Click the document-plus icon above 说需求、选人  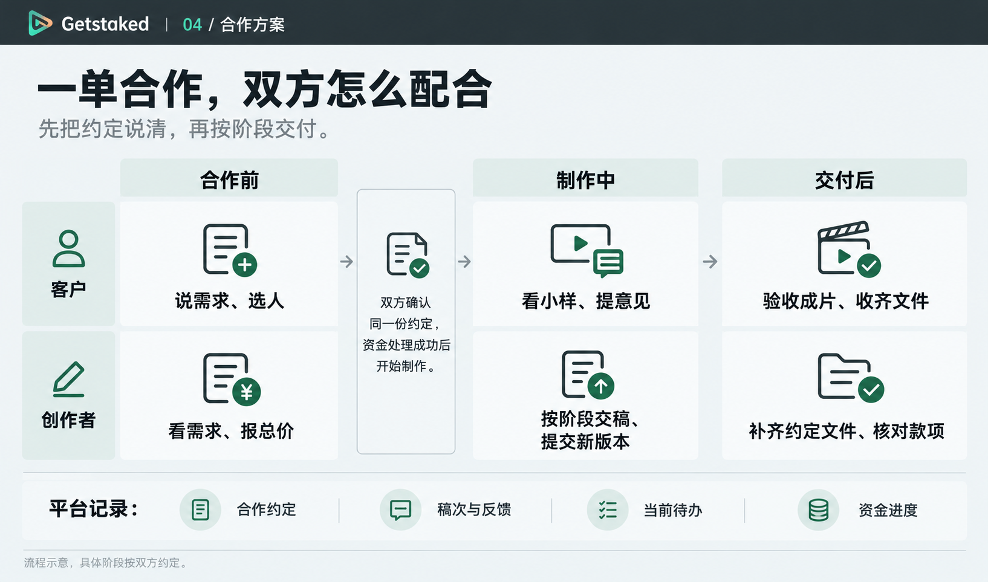click(x=230, y=250)
